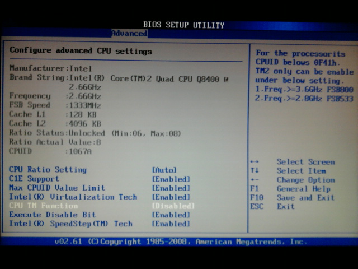Click the FSB Speed :1333MHz line
This screenshot has height=269, width=358.
(x=55, y=105)
